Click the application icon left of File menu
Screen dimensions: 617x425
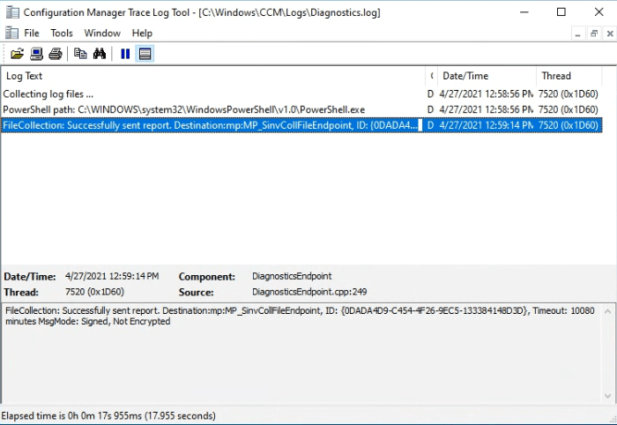(x=11, y=34)
